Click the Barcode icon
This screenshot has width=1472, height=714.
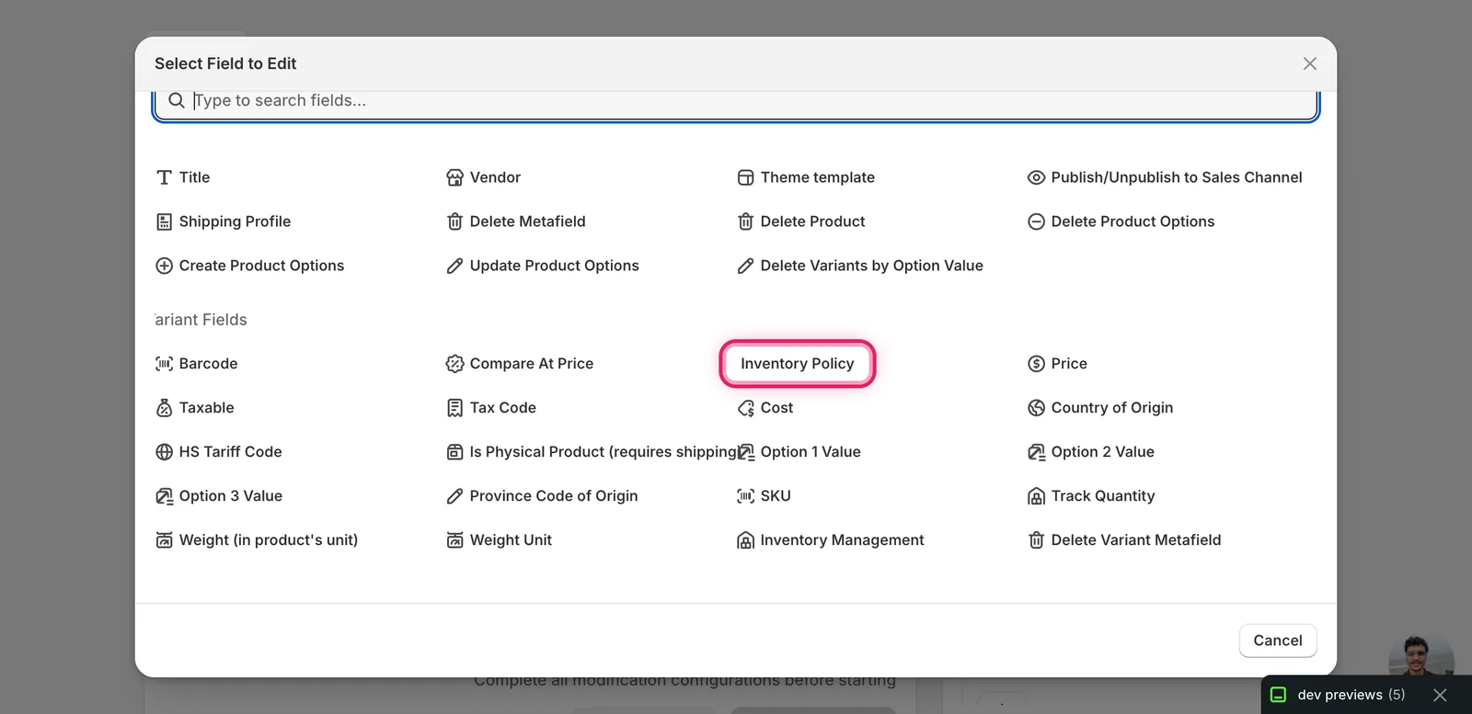pos(164,364)
